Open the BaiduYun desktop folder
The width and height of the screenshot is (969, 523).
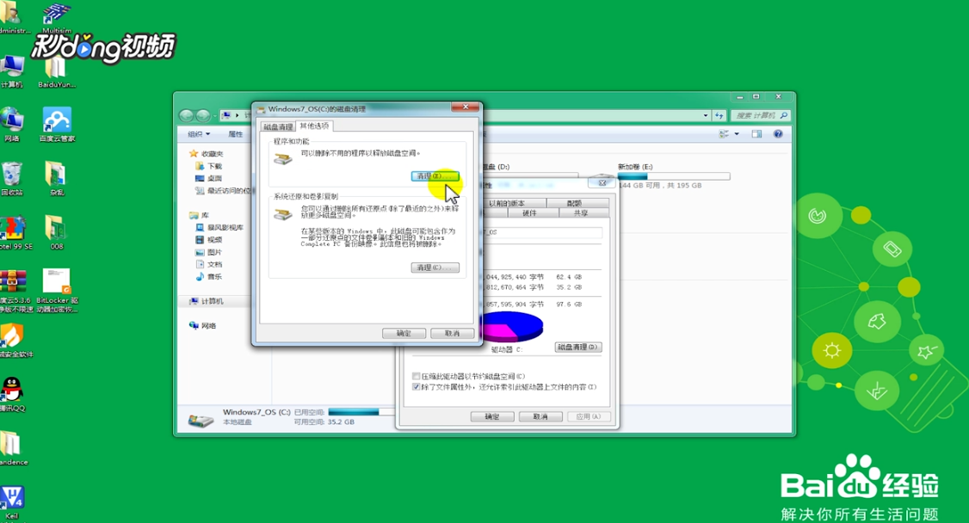click(x=56, y=71)
